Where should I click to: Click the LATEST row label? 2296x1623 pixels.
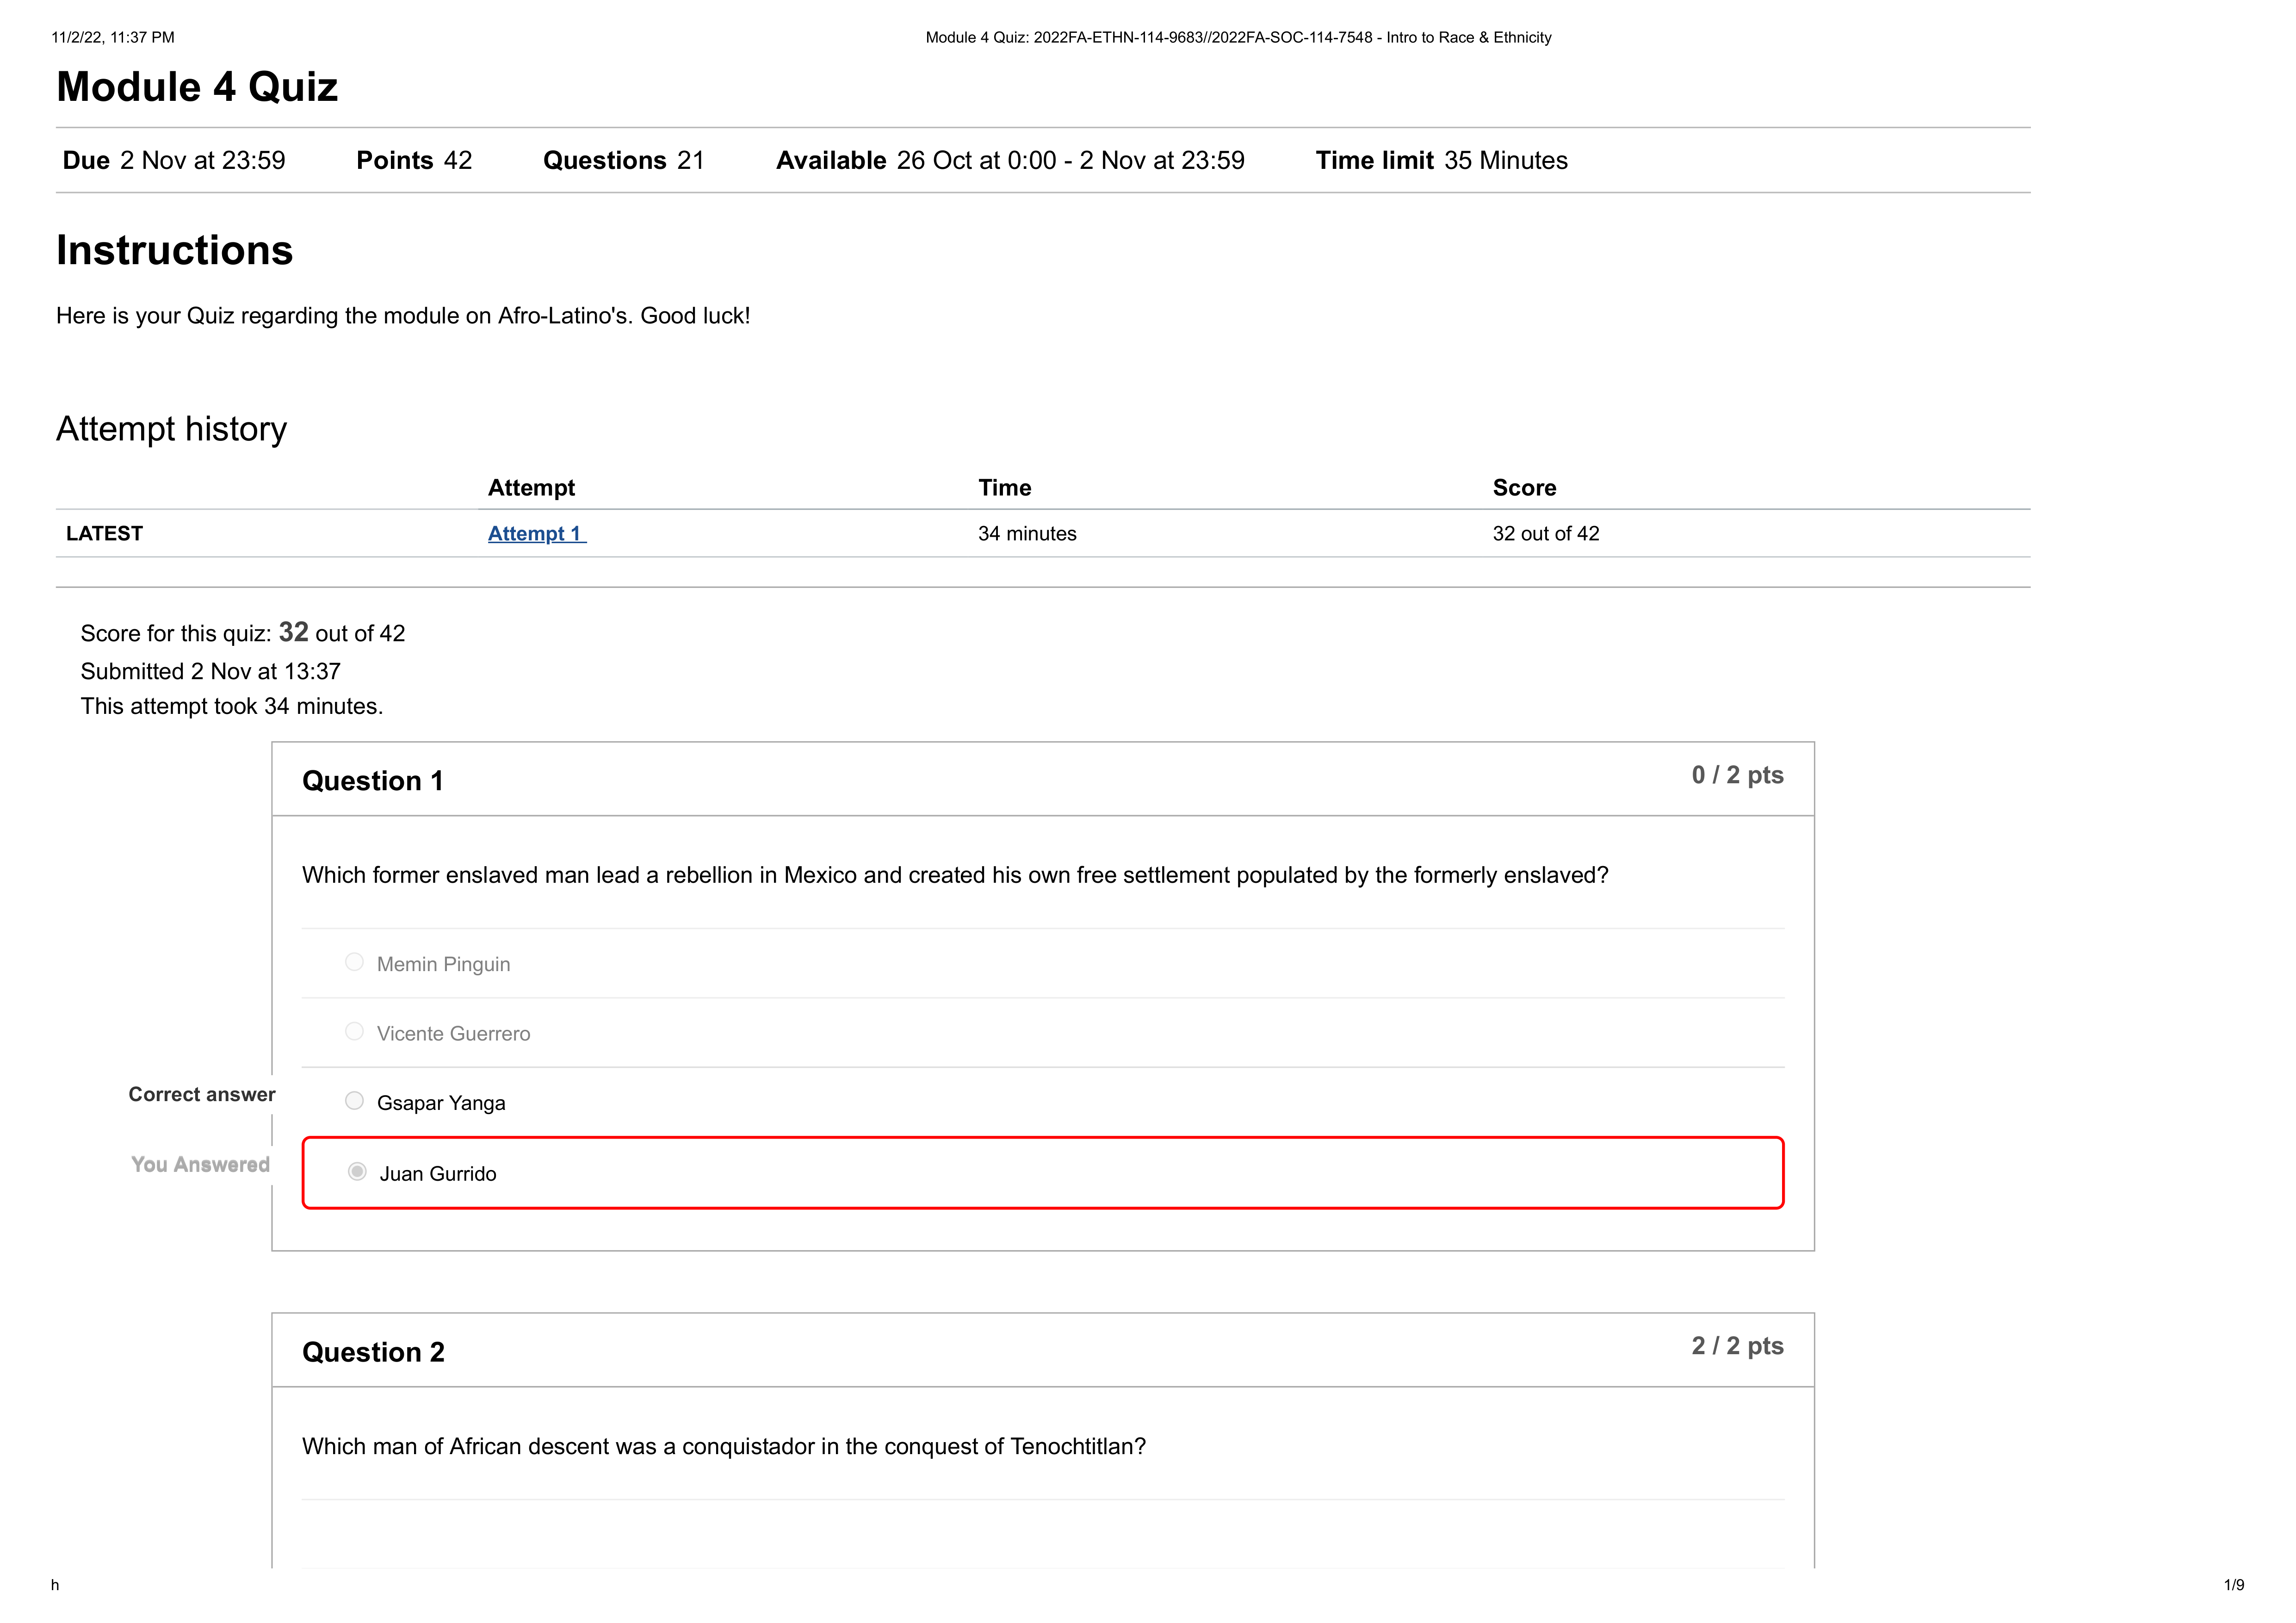click(104, 534)
